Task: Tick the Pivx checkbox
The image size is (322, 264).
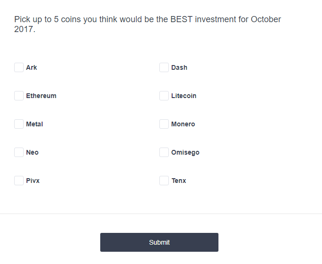Action: click(19, 181)
